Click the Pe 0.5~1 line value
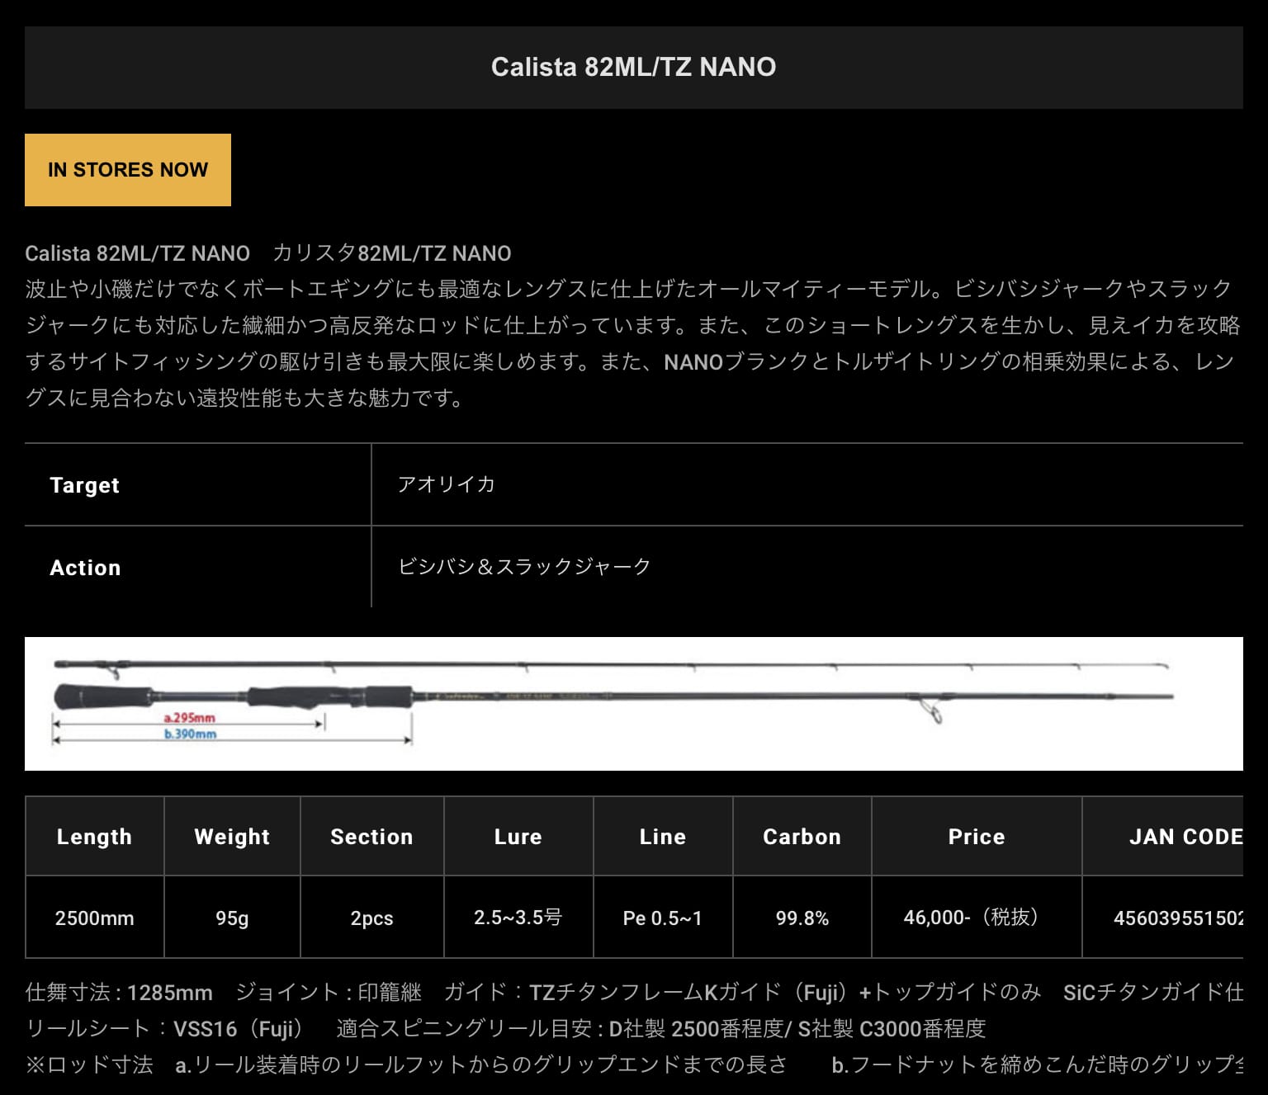This screenshot has width=1268, height=1095. click(662, 918)
